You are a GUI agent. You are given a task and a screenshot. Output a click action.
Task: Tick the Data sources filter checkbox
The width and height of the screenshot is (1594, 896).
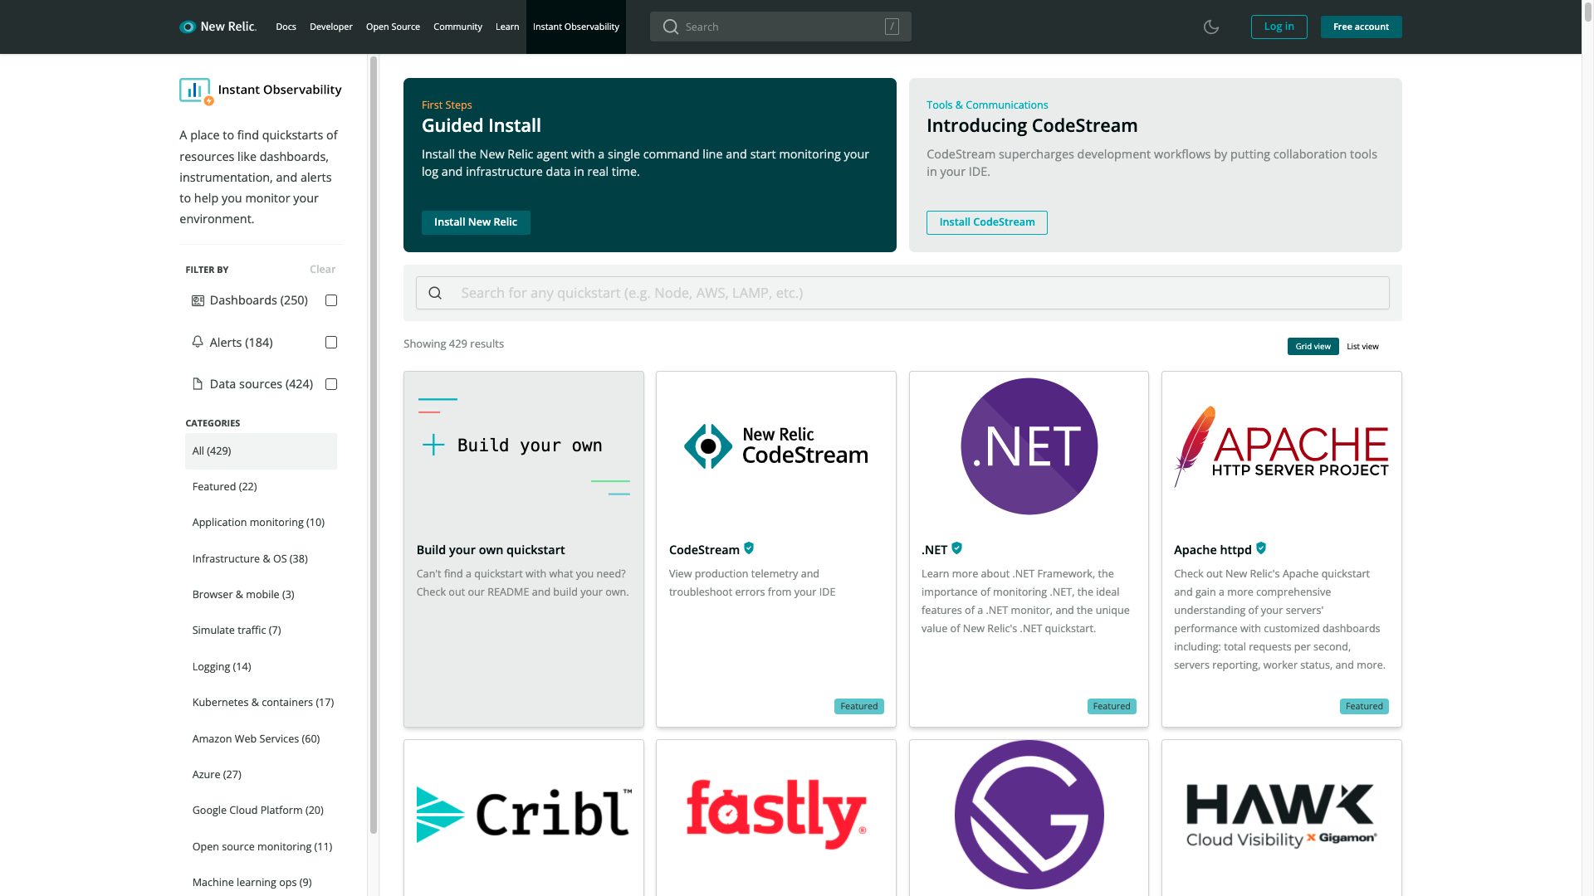pyautogui.click(x=331, y=384)
